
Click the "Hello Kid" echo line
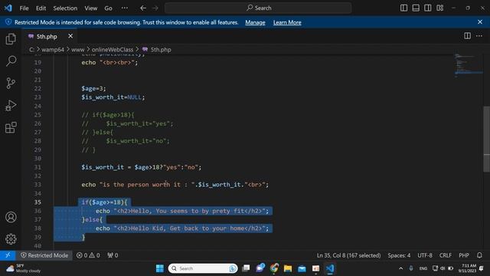[182, 228]
